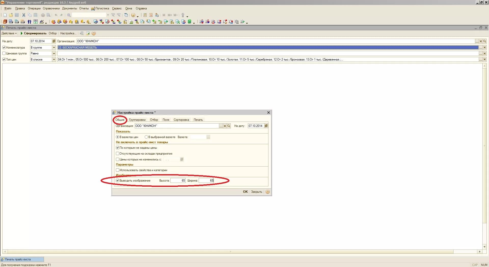Click the Высота input field
This screenshot has height=267, width=489.
tap(178, 181)
